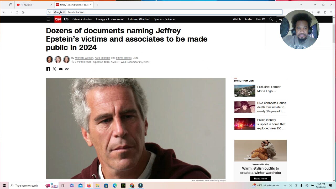
Task: Copy the article link icon
Action: [x=67, y=69]
